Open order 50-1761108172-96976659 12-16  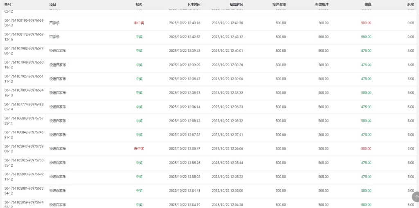click(x=24, y=37)
